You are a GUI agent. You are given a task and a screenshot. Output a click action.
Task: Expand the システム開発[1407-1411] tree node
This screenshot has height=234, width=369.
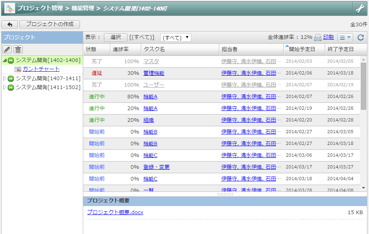coord(4,78)
